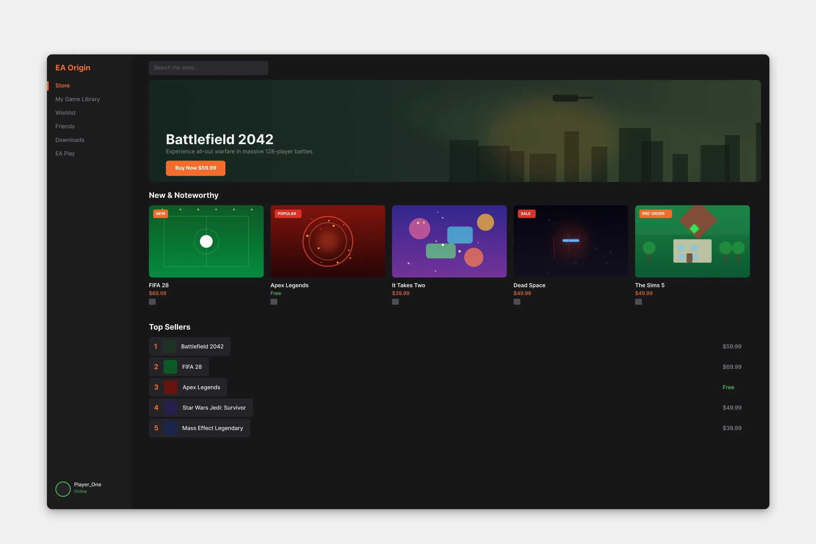This screenshot has height=544, width=816.
Task: Click the Free price under Apex Legends card
Action: click(x=276, y=293)
